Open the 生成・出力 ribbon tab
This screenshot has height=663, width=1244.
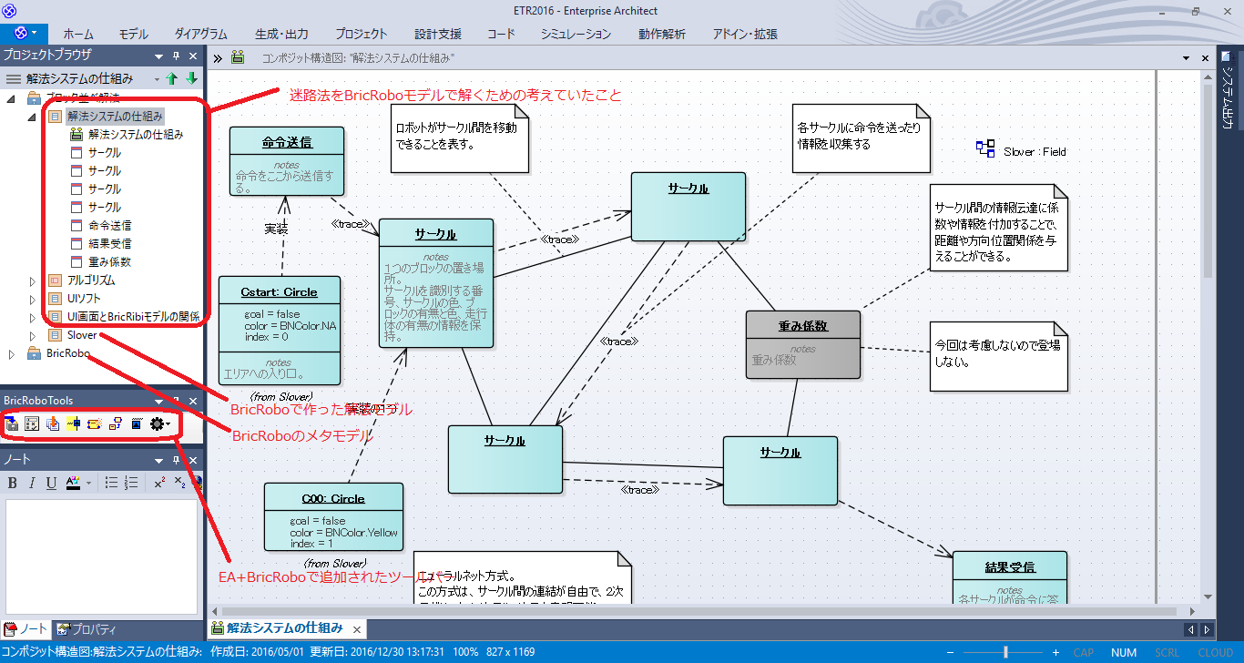(281, 34)
